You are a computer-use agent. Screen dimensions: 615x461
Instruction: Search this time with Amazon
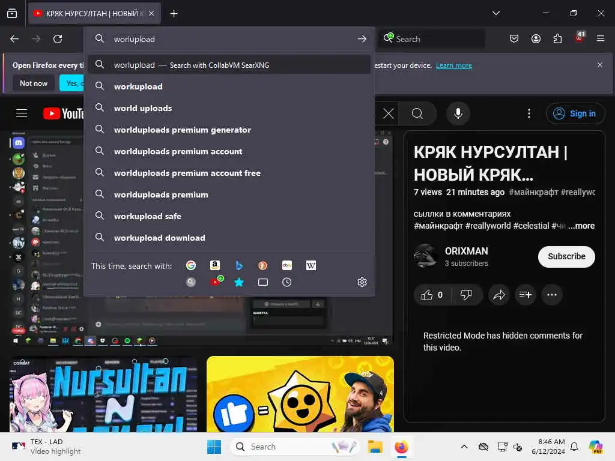pyautogui.click(x=214, y=265)
